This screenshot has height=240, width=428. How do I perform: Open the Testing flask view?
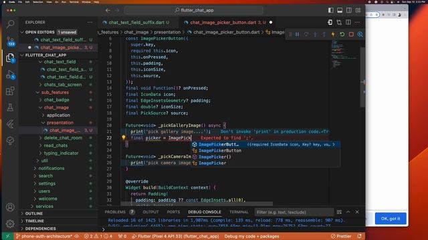11,107
